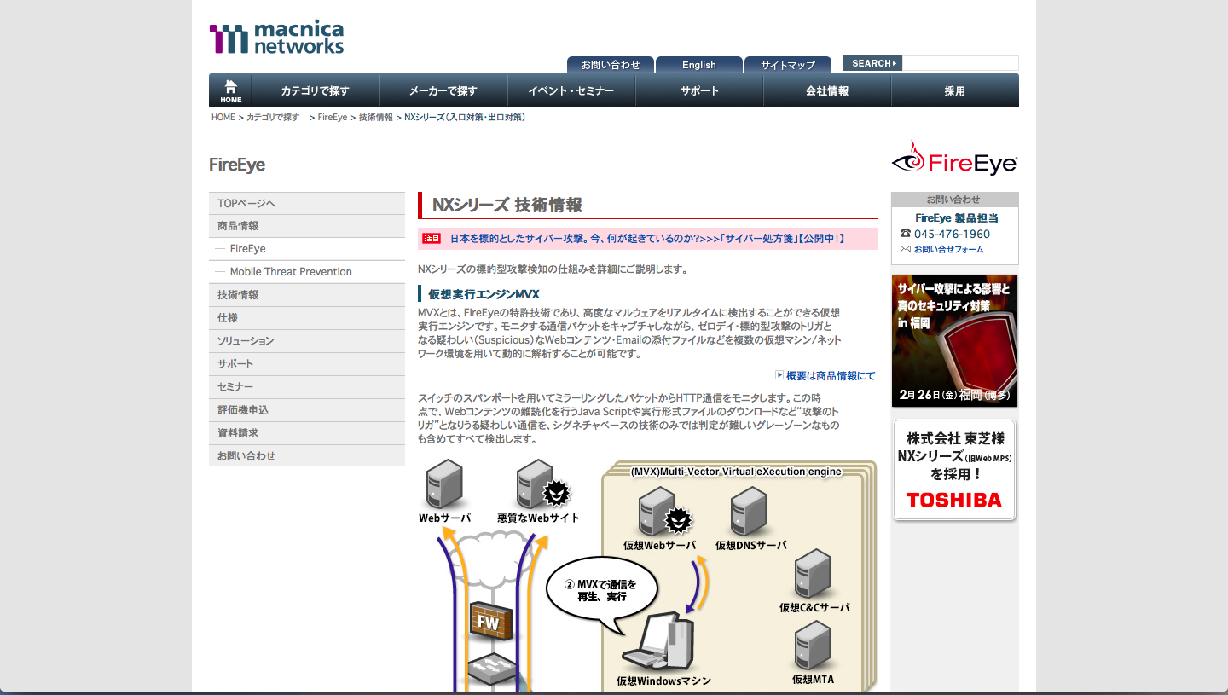This screenshot has height=695, width=1228.
Task: Click the SEARCH button
Action: point(872,63)
